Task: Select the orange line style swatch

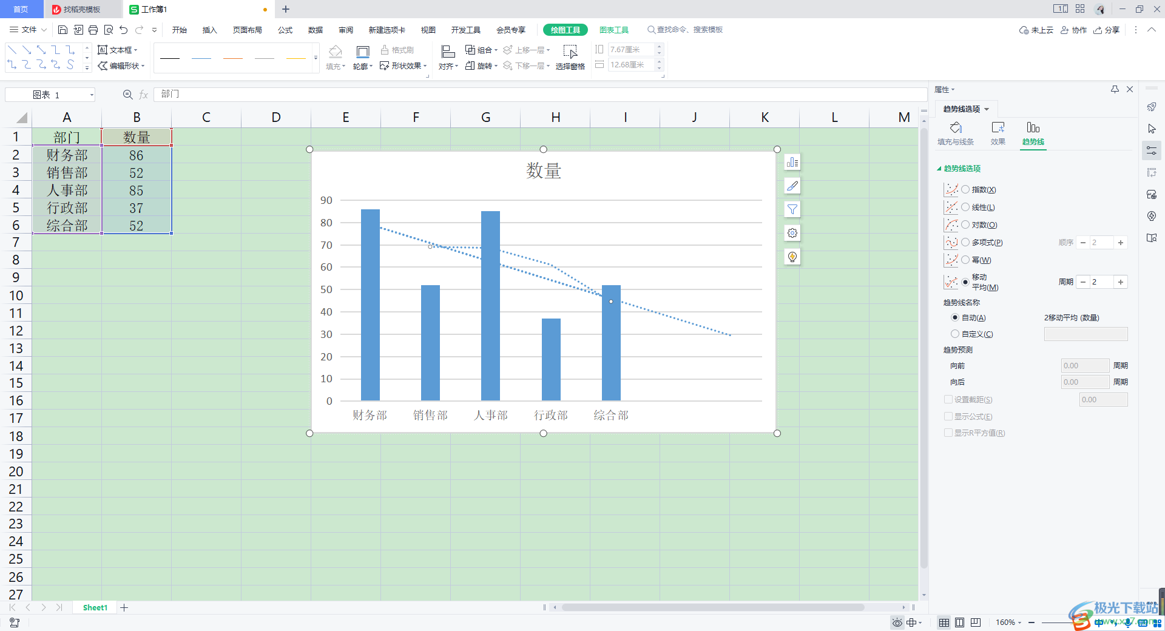Action: click(233, 58)
